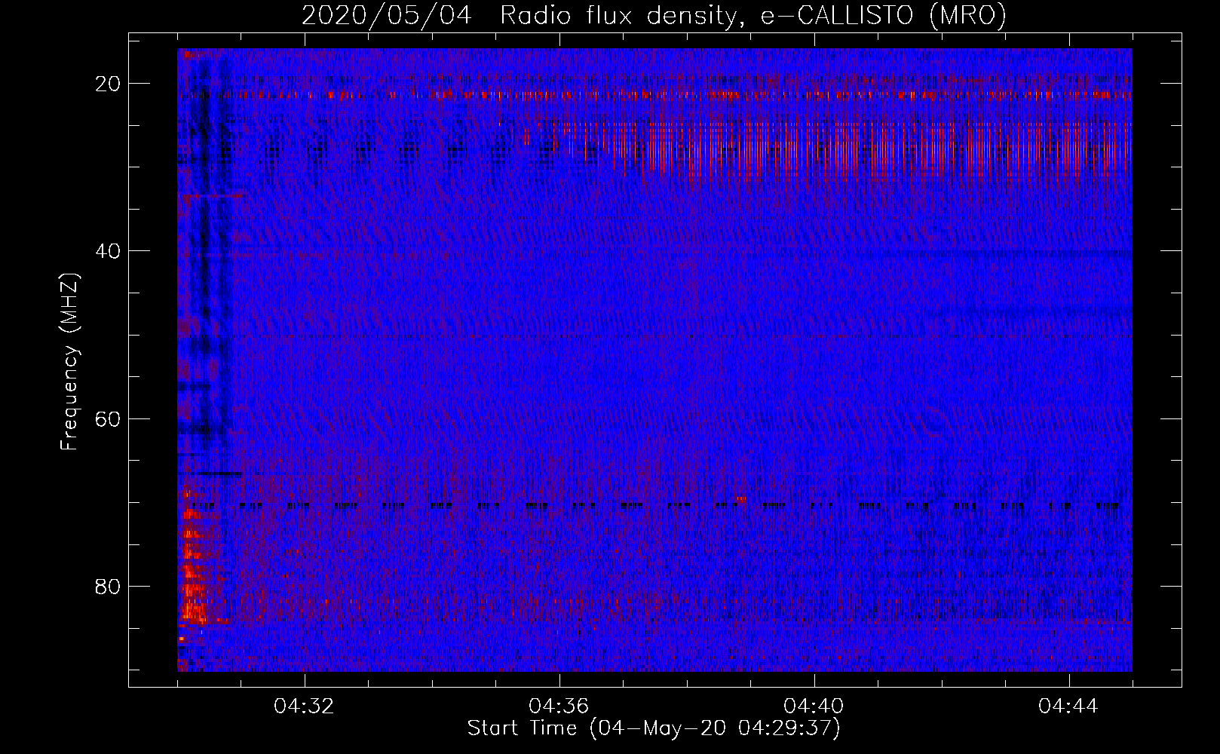The image size is (1220, 754).
Task: Click the '04:40' time tick label
Action: pyautogui.click(x=814, y=706)
